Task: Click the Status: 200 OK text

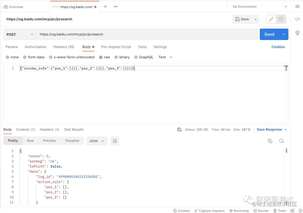Action: pyautogui.click(x=196, y=129)
